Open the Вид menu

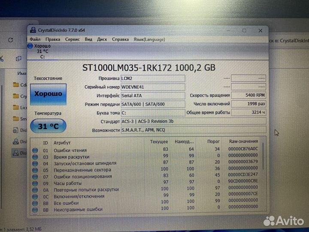[88, 40]
